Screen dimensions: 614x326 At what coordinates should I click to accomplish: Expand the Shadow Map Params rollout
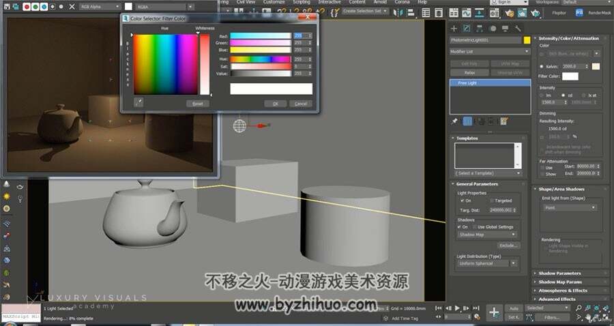pos(560,282)
